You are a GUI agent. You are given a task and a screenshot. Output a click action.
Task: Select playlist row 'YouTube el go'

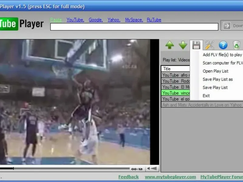pyautogui.click(x=176, y=99)
